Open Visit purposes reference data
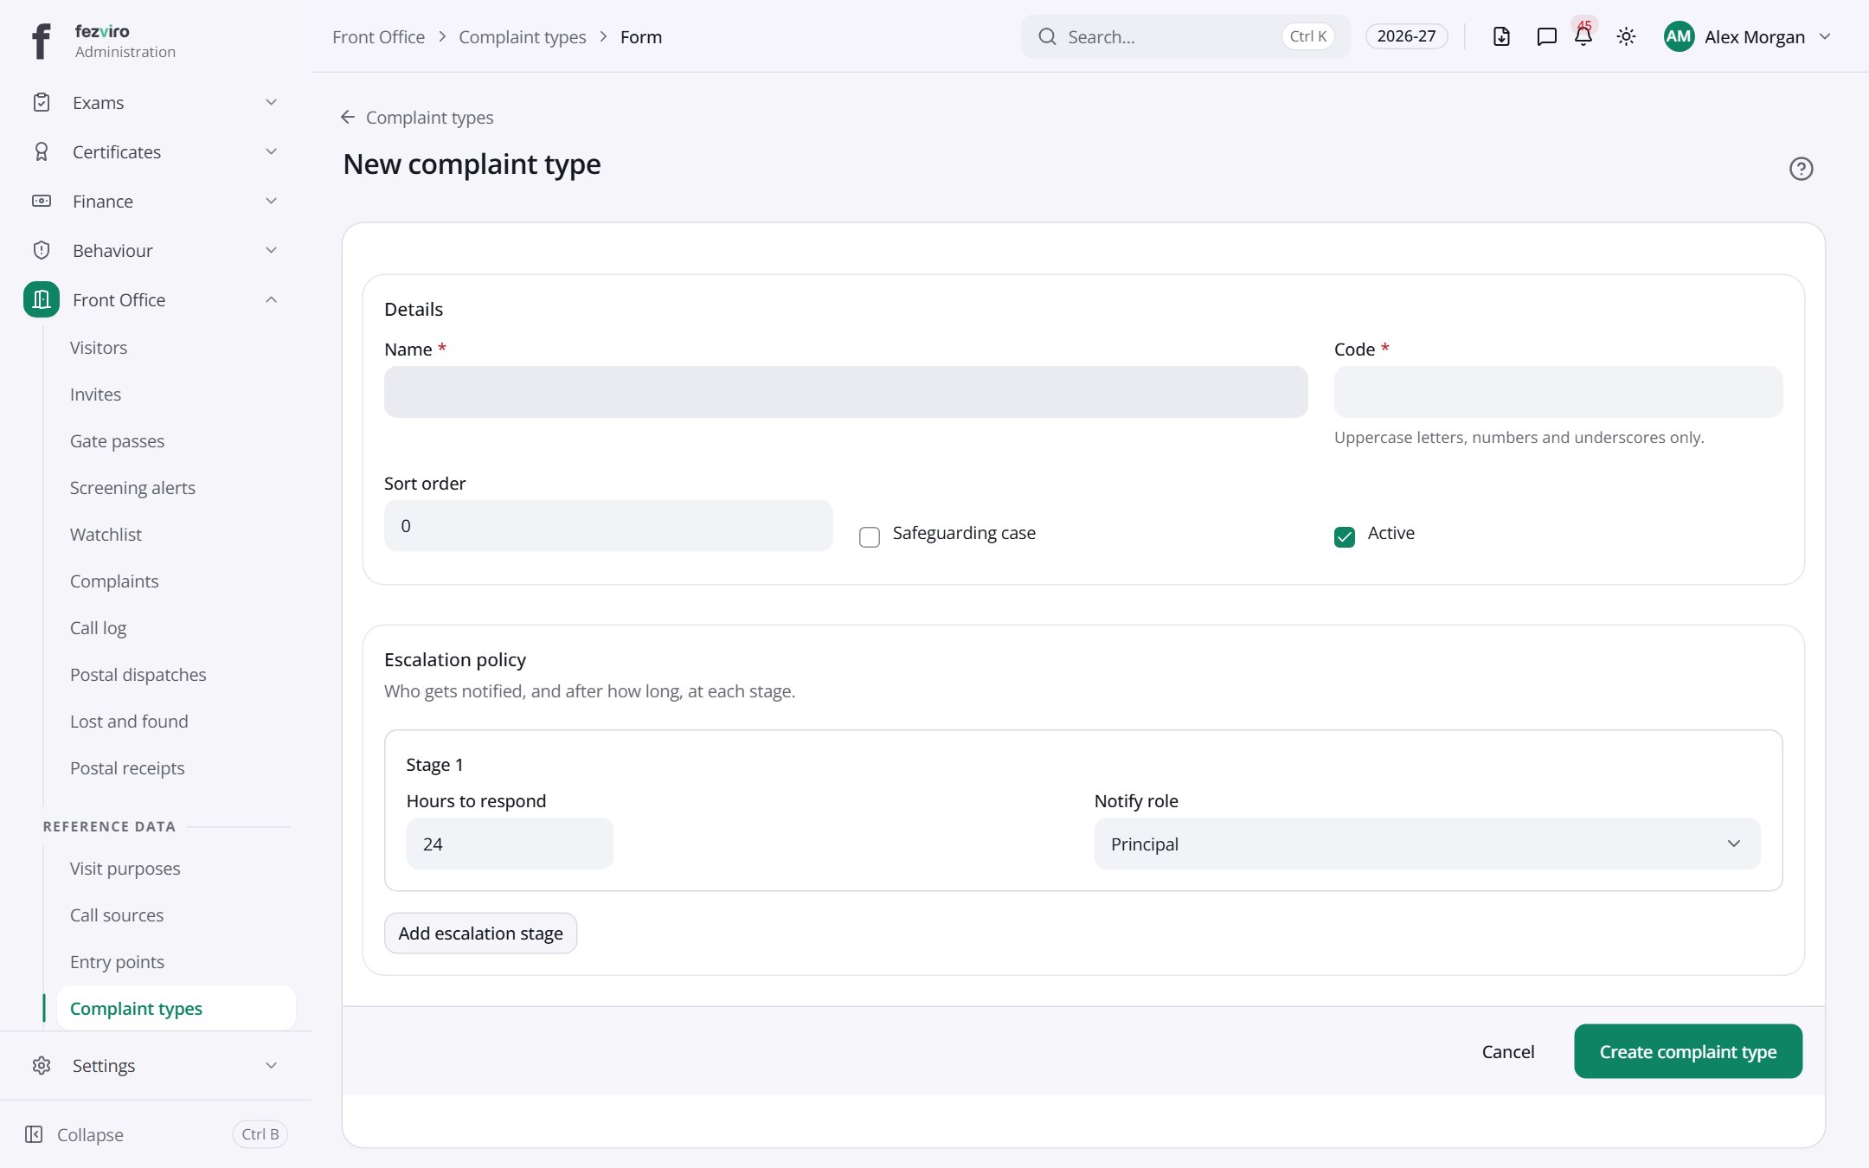The height and width of the screenshot is (1168, 1869). pyautogui.click(x=125, y=869)
